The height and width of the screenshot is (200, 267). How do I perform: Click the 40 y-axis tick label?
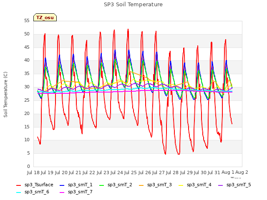(27, 60)
